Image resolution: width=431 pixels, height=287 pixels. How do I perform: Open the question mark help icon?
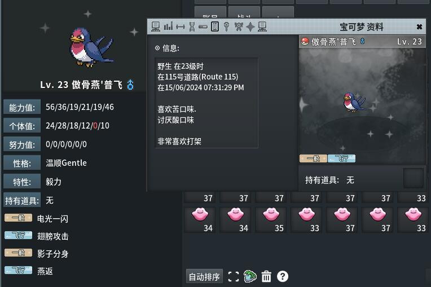[283, 276]
